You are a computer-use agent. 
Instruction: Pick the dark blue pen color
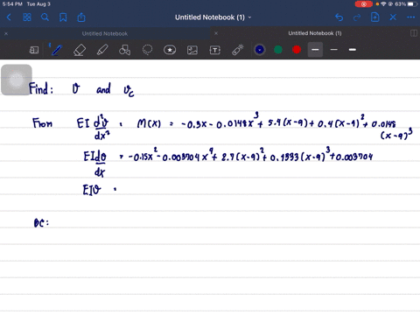[260, 50]
